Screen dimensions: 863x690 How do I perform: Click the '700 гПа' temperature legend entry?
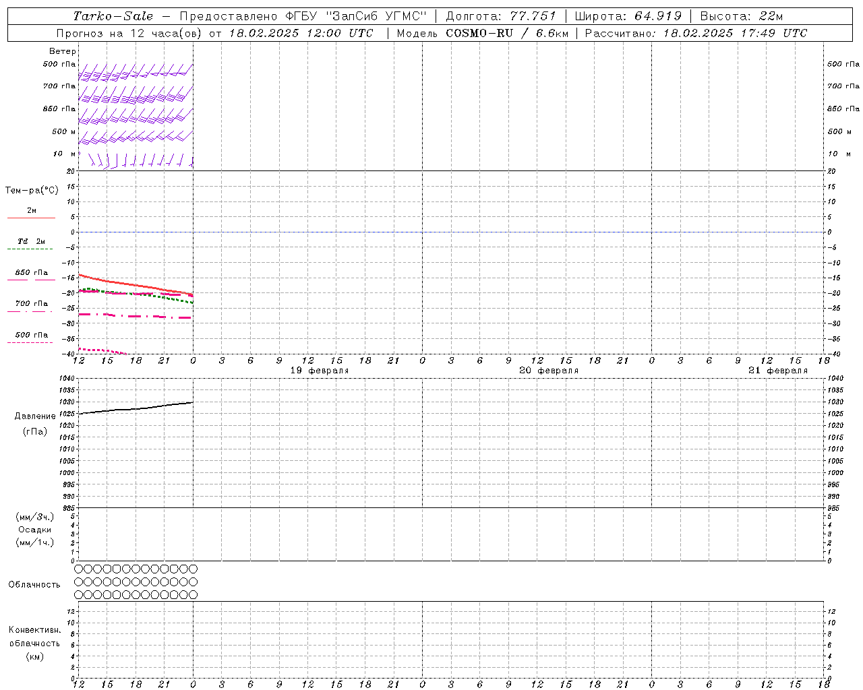pyautogui.click(x=31, y=304)
